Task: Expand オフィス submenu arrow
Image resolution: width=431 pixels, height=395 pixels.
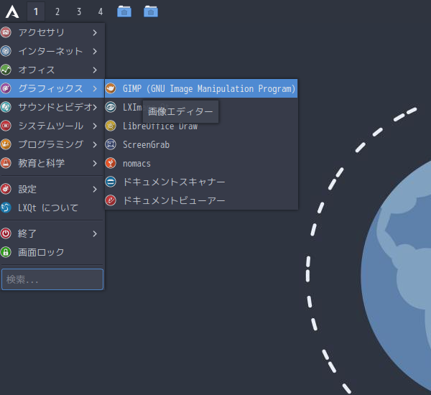Action: click(x=95, y=70)
